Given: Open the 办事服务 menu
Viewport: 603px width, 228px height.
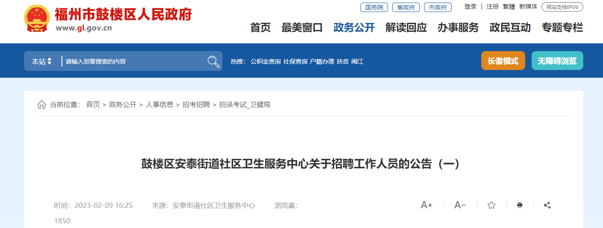Looking at the screenshot, I should click(458, 28).
